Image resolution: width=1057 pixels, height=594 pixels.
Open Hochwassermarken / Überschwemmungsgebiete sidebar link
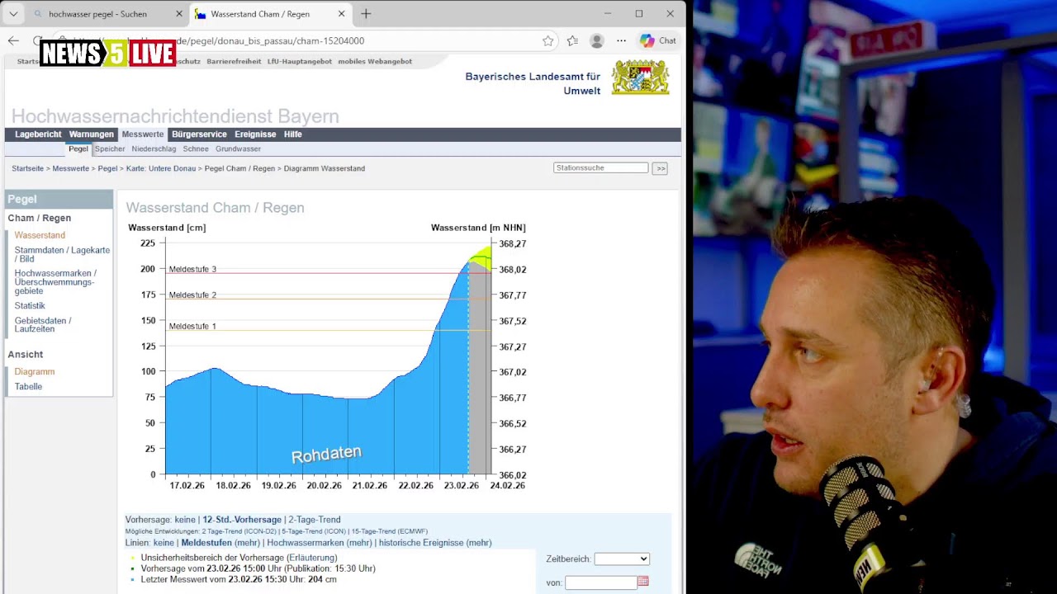tap(55, 282)
